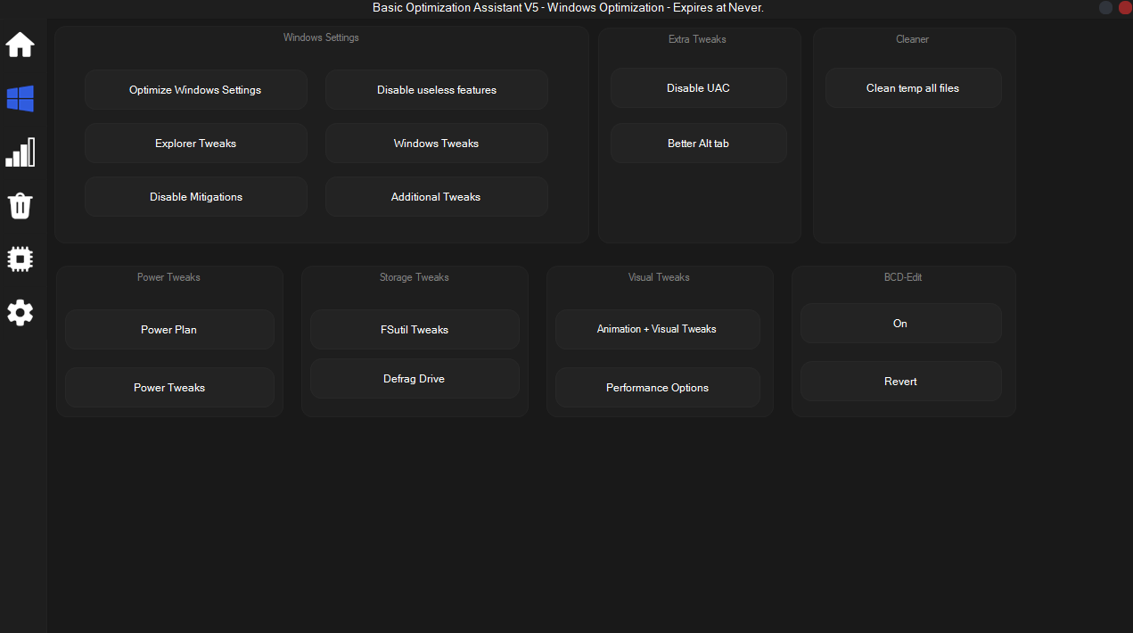Click the red close circle icon
The image size is (1133, 633).
click(x=1124, y=7)
